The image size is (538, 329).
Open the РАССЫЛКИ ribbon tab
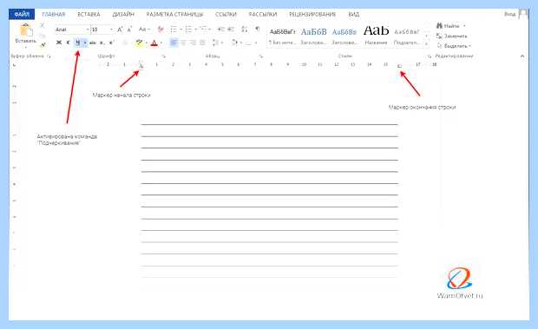tap(263, 15)
